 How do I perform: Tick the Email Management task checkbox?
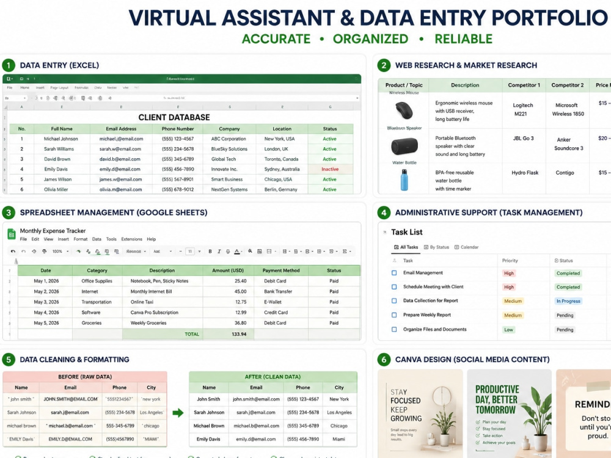[x=394, y=272]
